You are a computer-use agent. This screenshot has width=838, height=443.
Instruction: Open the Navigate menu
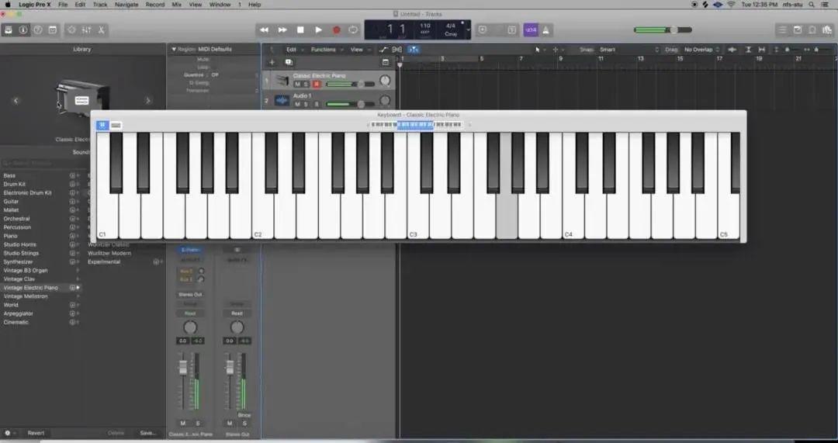(126, 5)
